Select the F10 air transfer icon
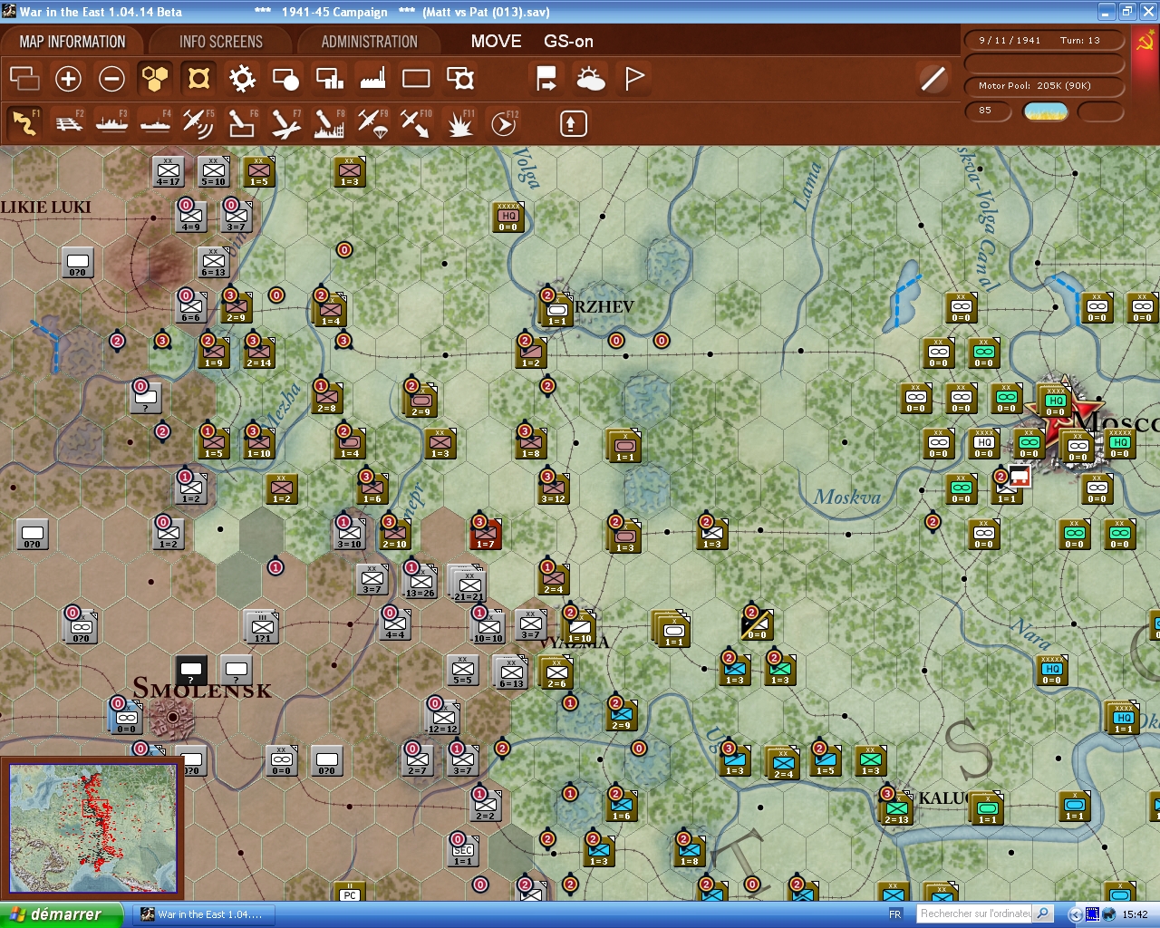The height and width of the screenshot is (928, 1160). pyautogui.click(x=416, y=122)
